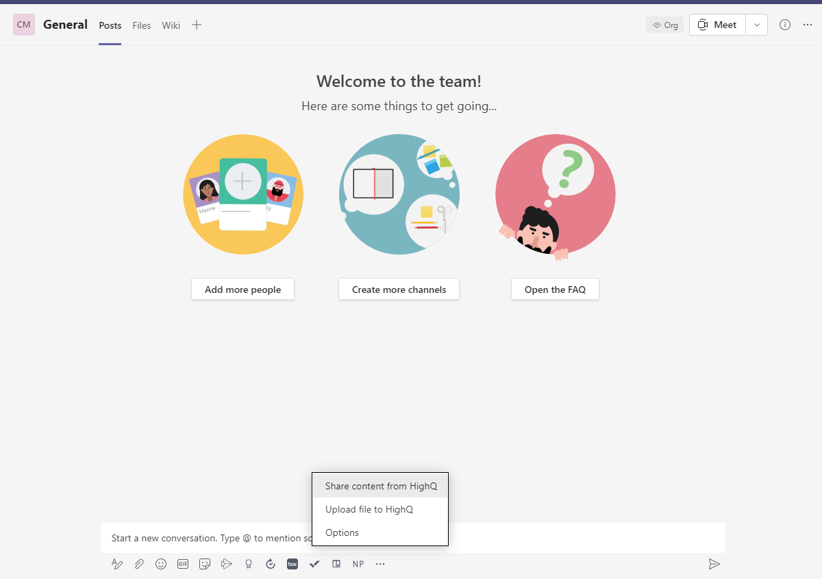Click the channels notebook illustration
Screen dimensions: 822x579
click(399, 194)
